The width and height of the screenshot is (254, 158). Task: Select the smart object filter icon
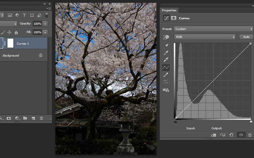pos(39,15)
